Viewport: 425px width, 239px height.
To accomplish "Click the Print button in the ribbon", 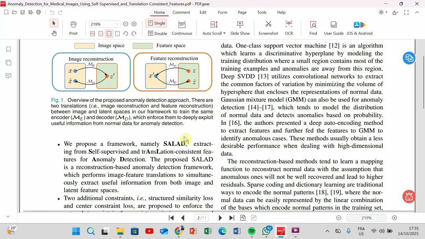I will click(73, 28).
